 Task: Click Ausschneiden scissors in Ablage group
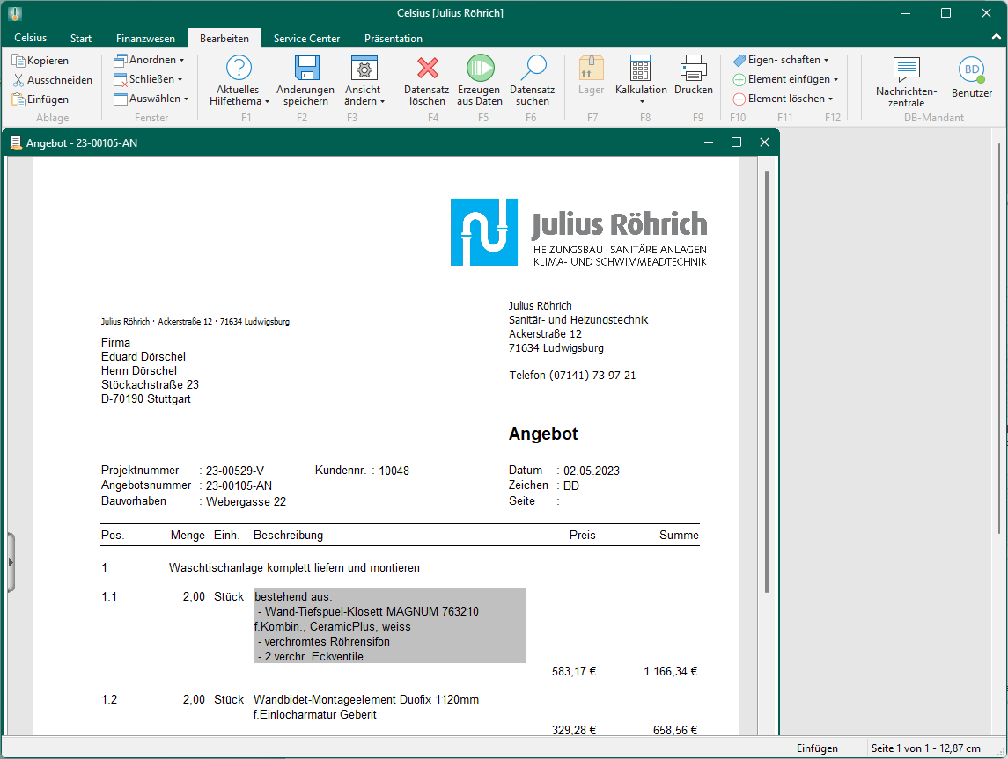[x=18, y=80]
